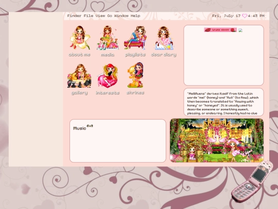Click the 'interests' label
Viewport: 278px width, 209px height.
[108, 92]
